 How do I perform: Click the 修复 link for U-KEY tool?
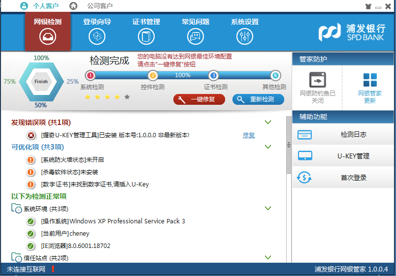[249, 135]
